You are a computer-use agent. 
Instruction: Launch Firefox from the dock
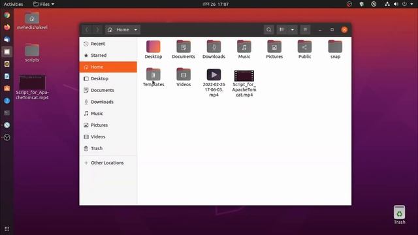[7, 27]
